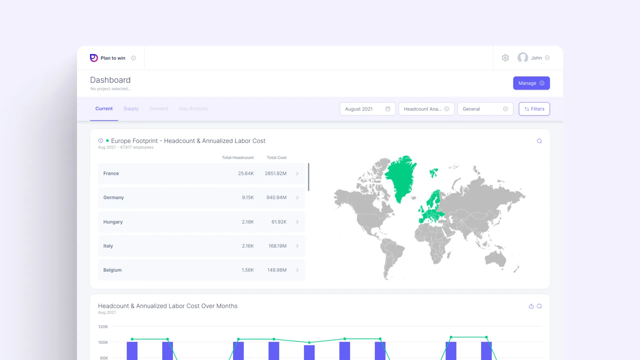Click the Plan to win logo icon

point(94,58)
